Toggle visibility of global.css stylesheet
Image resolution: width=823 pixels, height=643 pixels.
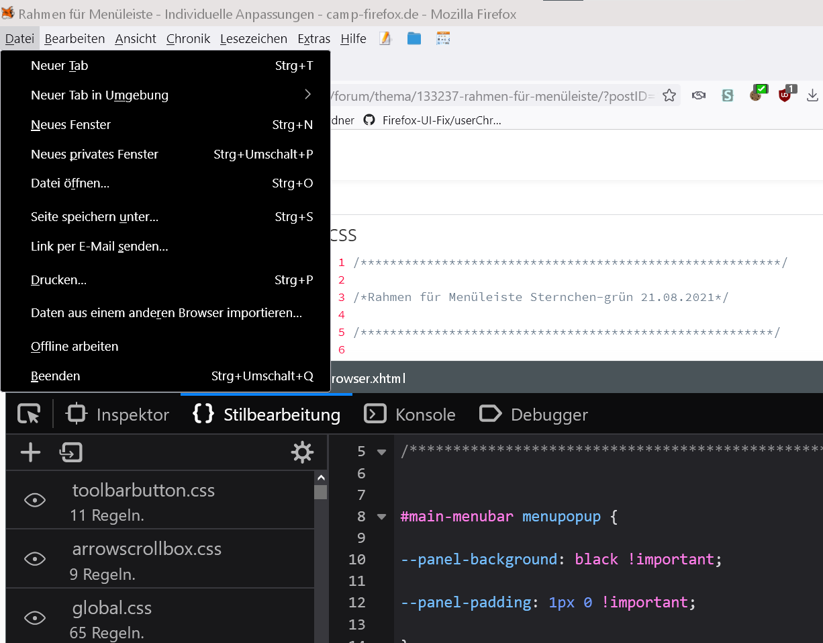pos(35,618)
